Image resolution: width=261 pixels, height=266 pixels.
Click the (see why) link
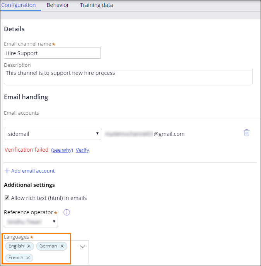(62, 150)
